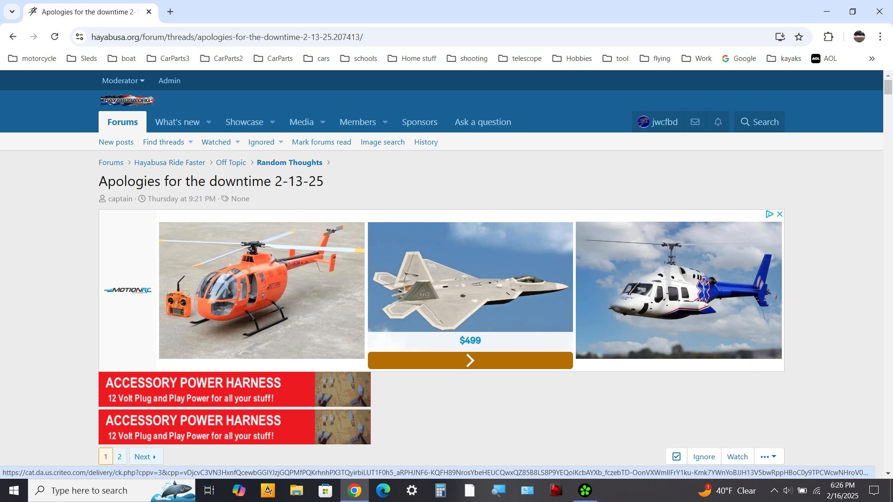The width and height of the screenshot is (893, 502).
Task: Click the Sponsors menu link
Action: pos(420,121)
